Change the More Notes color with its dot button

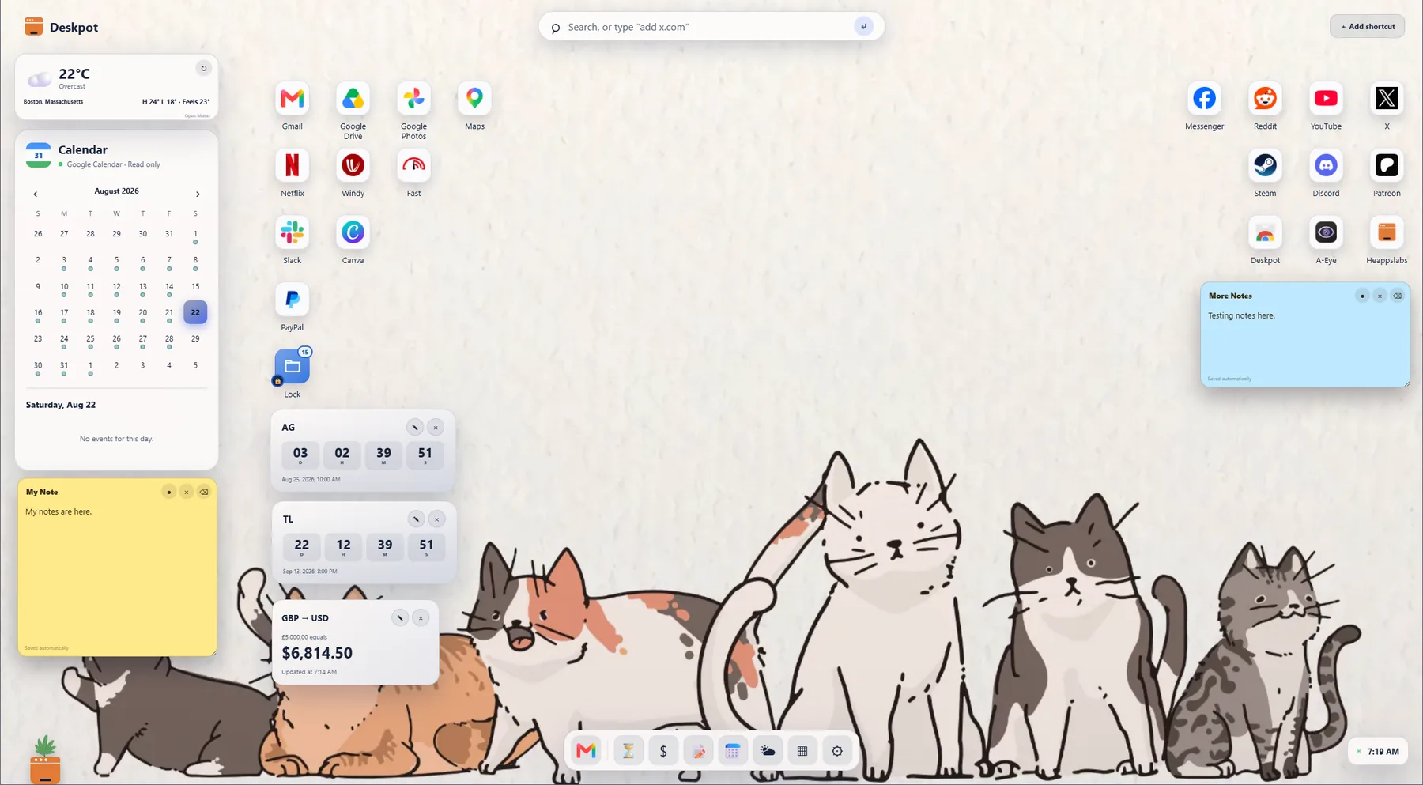(x=1362, y=296)
